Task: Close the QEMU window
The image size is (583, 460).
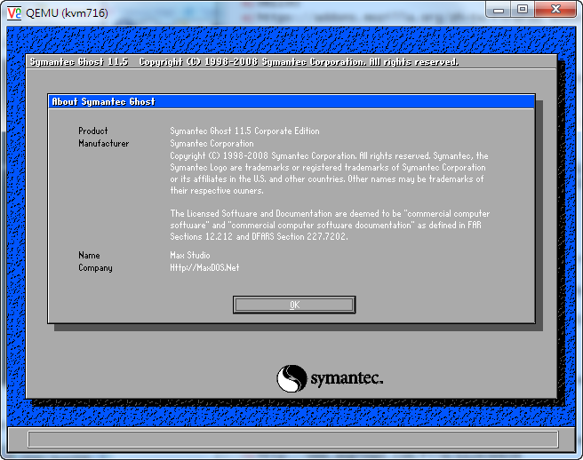Action: (555, 9)
